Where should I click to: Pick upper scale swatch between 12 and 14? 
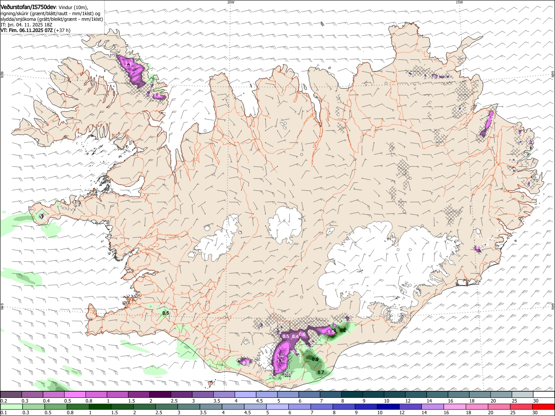415,394
